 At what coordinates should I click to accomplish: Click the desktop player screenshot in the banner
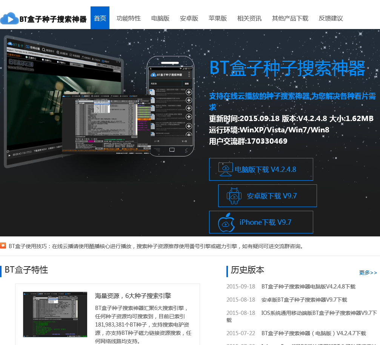(64, 102)
